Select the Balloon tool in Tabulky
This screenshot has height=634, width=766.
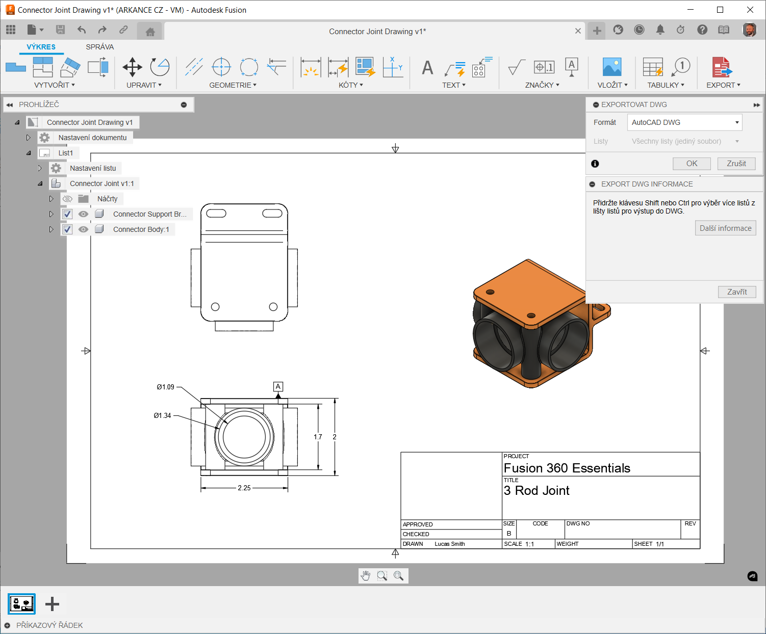[x=681, y=67]
